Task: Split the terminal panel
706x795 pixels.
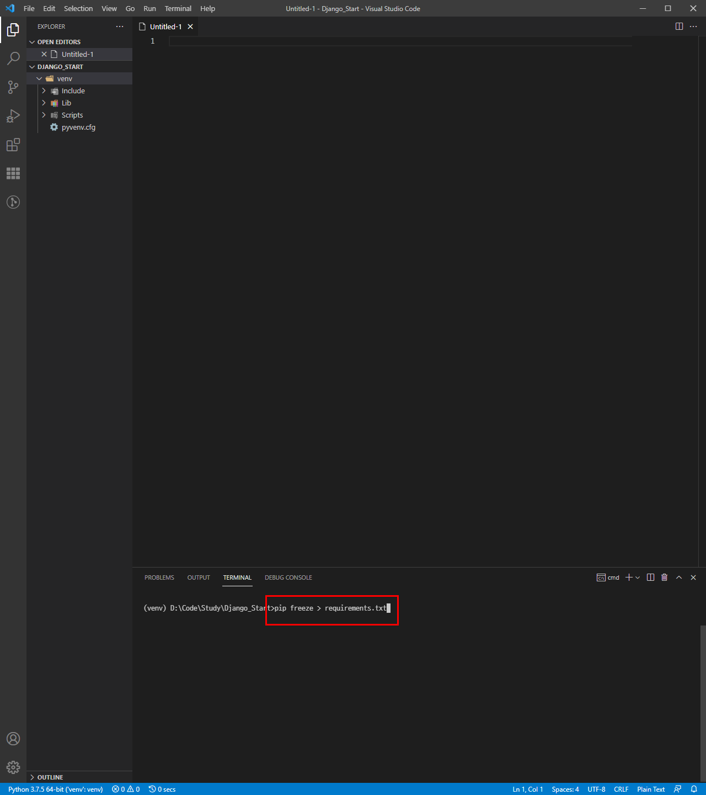Action: [x=650, y=577]
